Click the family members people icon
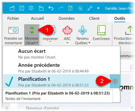Viewport: 135px width, 111px height. [80, 8]
